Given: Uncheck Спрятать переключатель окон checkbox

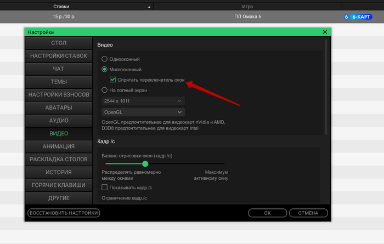Looking at the screenshot, I should pos(112,80).
